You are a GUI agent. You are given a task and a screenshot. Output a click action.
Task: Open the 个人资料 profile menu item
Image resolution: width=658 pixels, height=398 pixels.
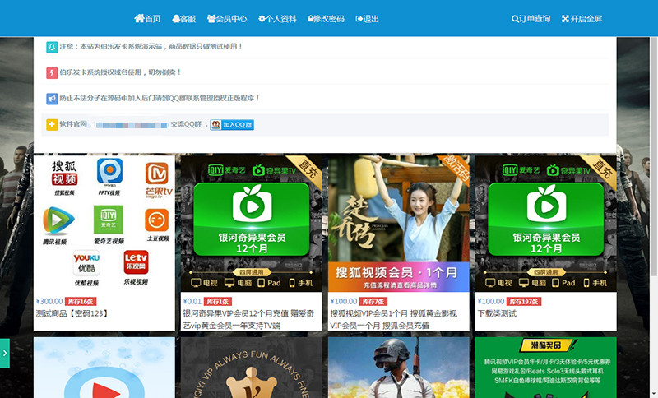(x=277, y=19)
